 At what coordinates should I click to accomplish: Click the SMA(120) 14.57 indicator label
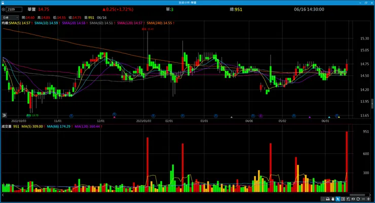[x=130, y=23]
